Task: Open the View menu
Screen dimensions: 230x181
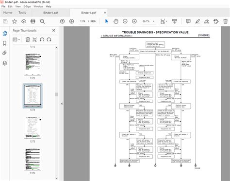Action: click(x=18, y=6)
